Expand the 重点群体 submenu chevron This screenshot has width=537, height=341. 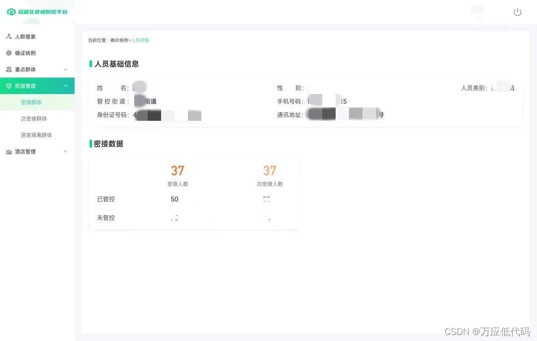pos(66,70)
